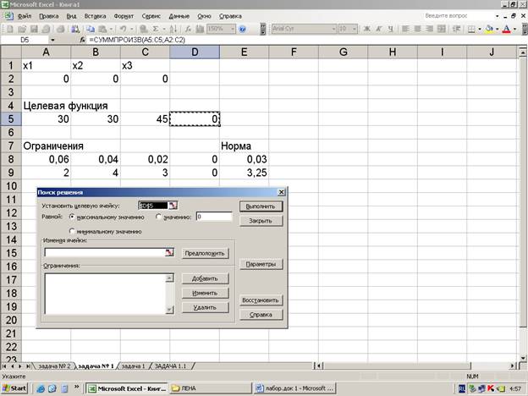Click the 'Изменяя ячейки' input field
The width and height of the screenshot is (528, 396).
coord(103,252)
